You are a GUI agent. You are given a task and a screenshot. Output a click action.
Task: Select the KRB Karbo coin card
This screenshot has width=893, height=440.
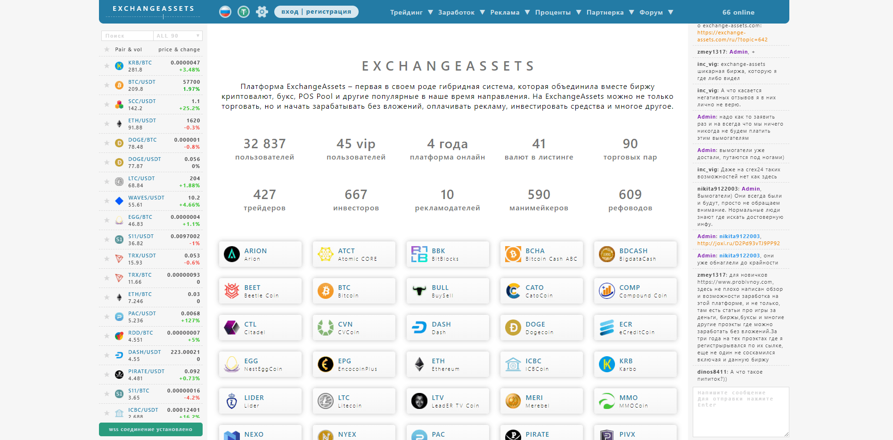coord(635,364)
